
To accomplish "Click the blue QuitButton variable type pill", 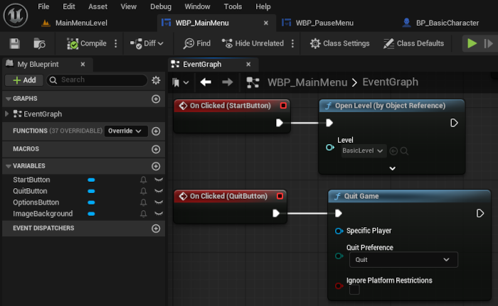I will [x=91, y=191].
